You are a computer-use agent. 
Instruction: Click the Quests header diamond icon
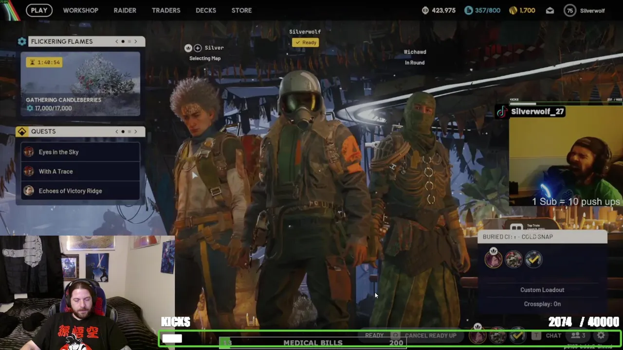click(22, 131)
